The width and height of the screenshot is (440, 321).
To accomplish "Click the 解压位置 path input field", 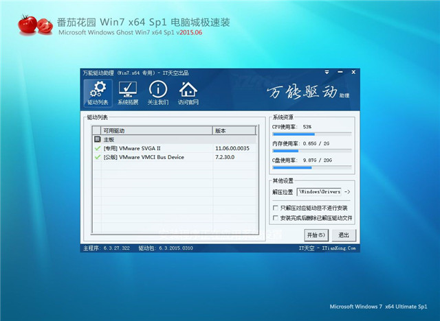I will click(319, 191).
